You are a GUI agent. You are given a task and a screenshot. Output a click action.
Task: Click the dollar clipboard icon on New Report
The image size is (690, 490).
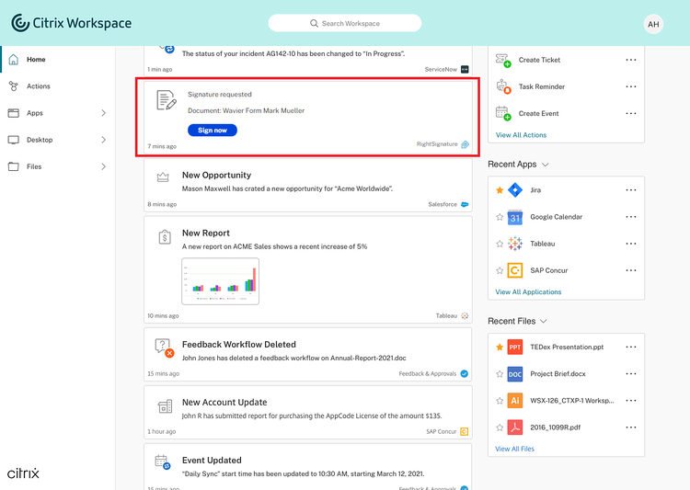click(x=165, y=237)
